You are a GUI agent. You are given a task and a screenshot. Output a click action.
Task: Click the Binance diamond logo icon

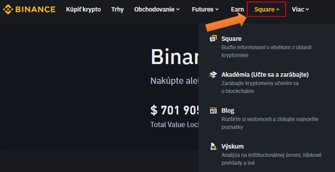[8, 9]
